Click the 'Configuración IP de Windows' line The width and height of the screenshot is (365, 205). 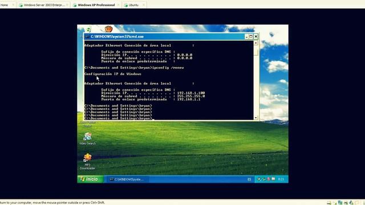tap(113, 74)
